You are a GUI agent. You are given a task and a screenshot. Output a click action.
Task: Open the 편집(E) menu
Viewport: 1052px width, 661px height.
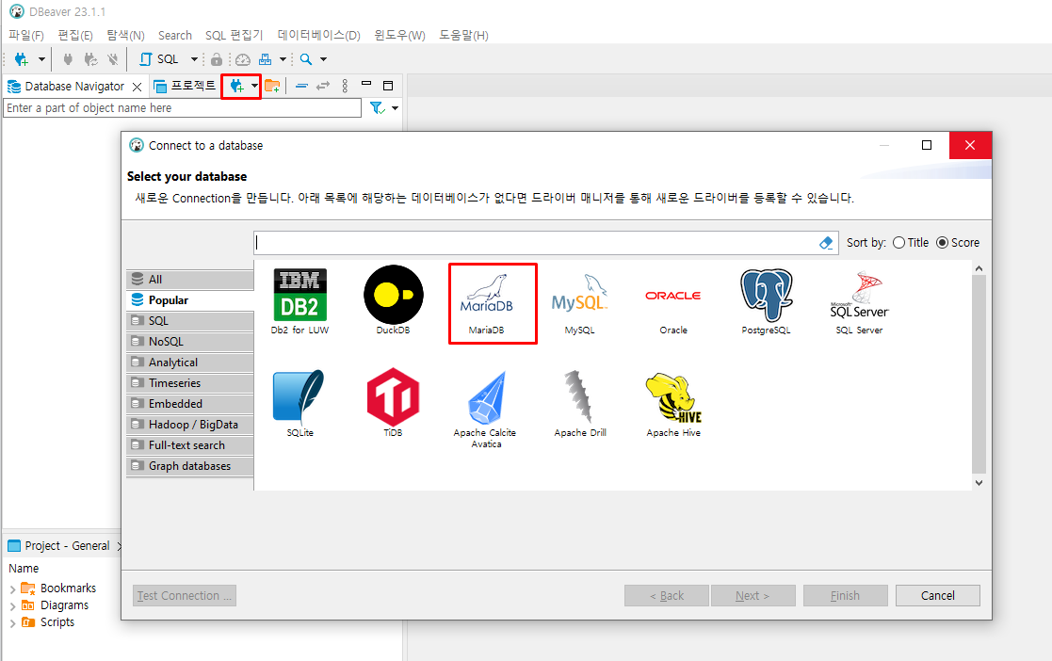75,35
